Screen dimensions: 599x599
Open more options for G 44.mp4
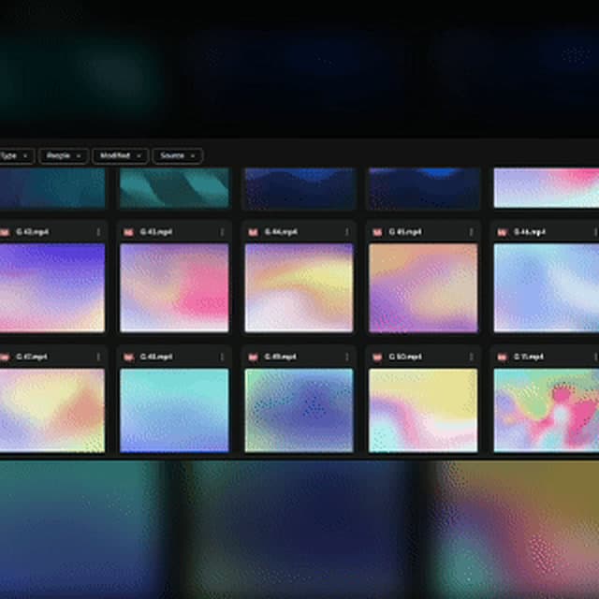(x=347, y=232)
